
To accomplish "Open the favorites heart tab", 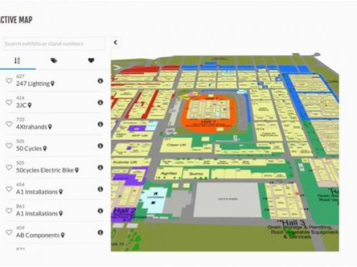I will click(x=91, y=61).
